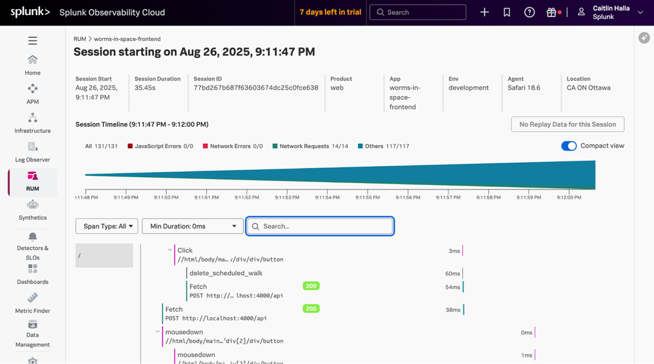
Task: Select RUM in sidebar
Action: click(33, 182)
